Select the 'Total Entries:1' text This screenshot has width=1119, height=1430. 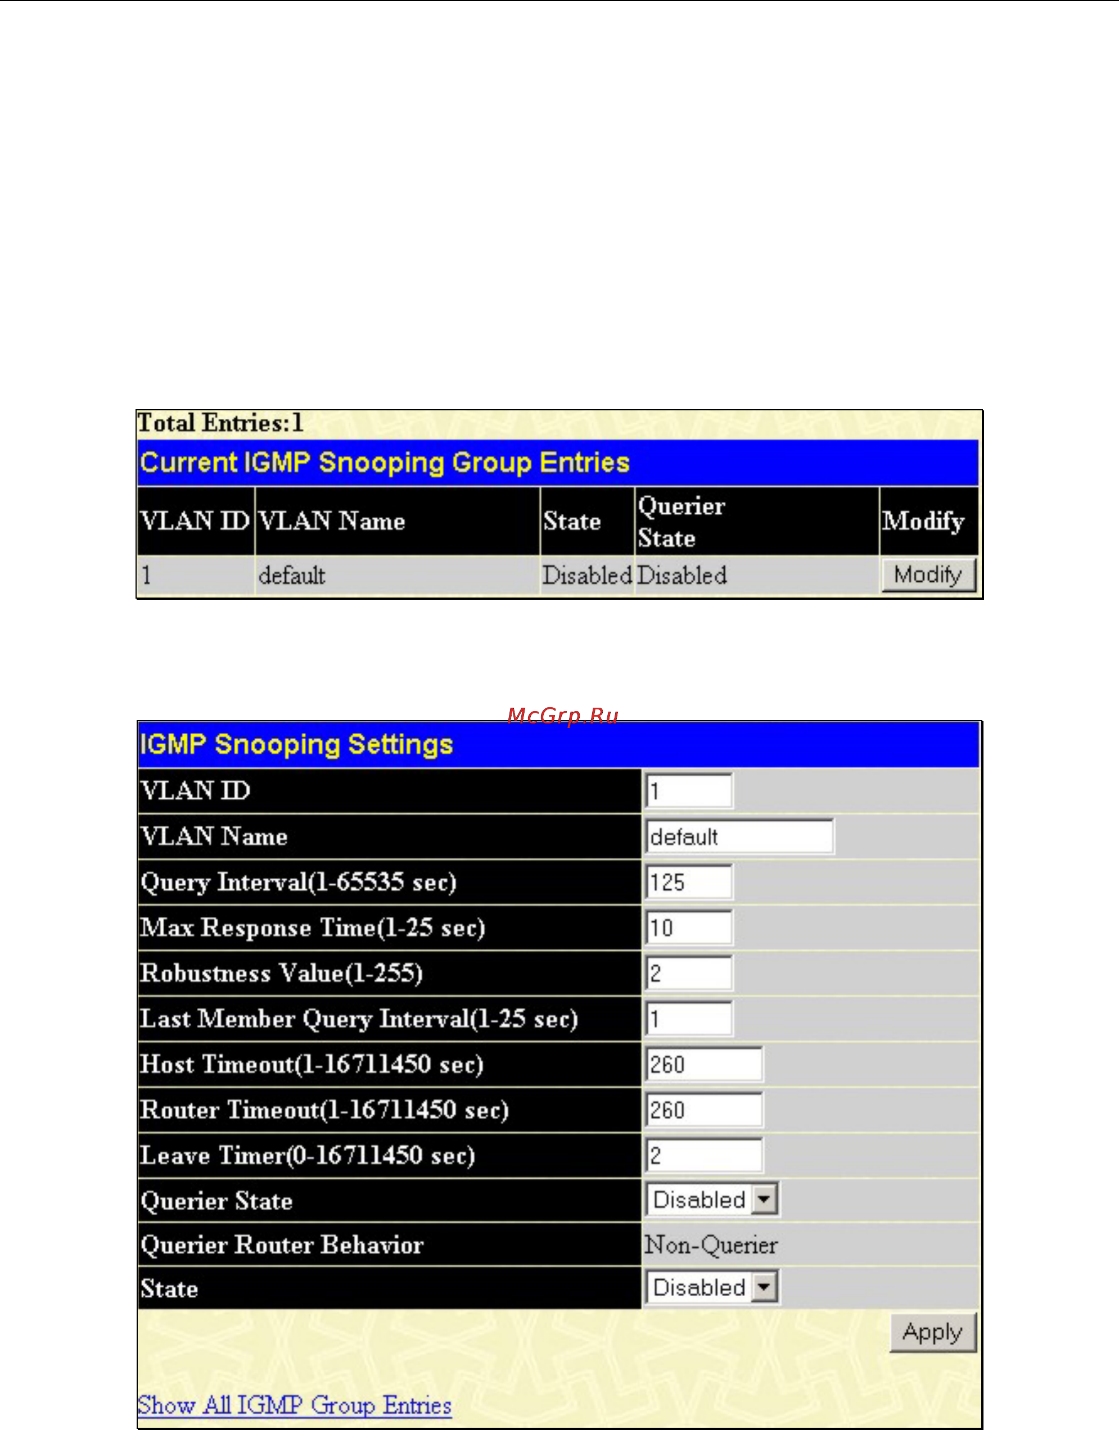[x=220, y=423]
